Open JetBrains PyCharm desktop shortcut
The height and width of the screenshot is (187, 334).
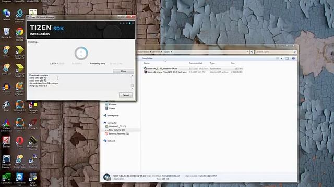tap(20, 89)
